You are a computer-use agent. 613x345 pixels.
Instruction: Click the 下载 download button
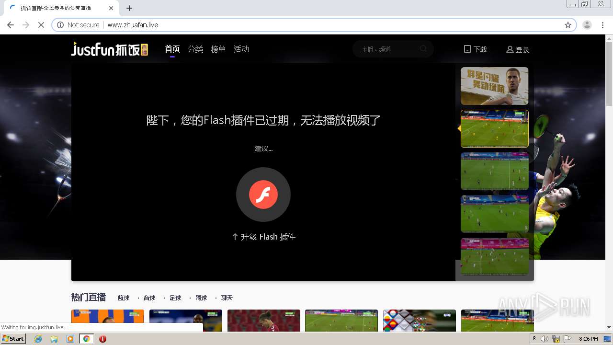click(x=476, y=49)
